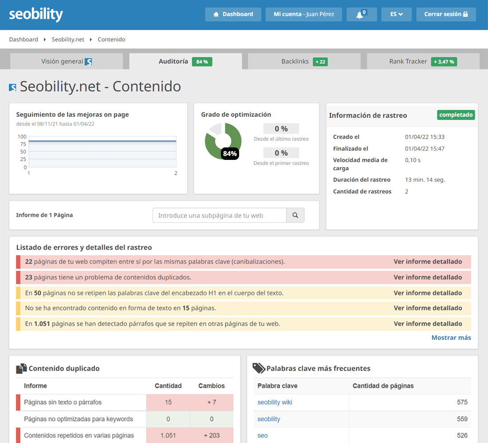View detailed report for canibalizaciones row

428,261
